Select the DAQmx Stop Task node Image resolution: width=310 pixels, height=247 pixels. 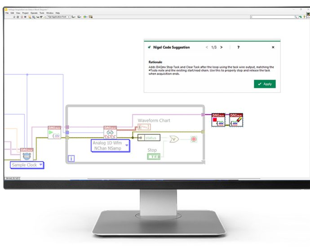click(218, 120)
